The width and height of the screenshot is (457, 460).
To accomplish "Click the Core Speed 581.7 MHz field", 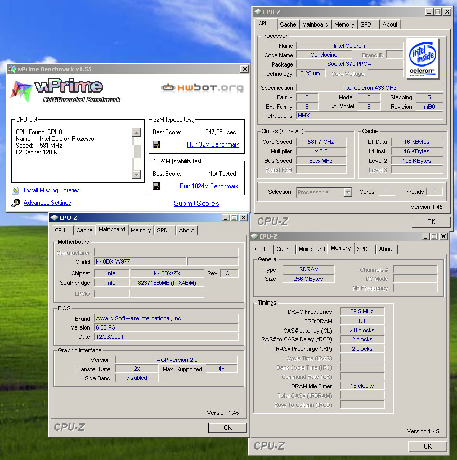I will 321,142.
